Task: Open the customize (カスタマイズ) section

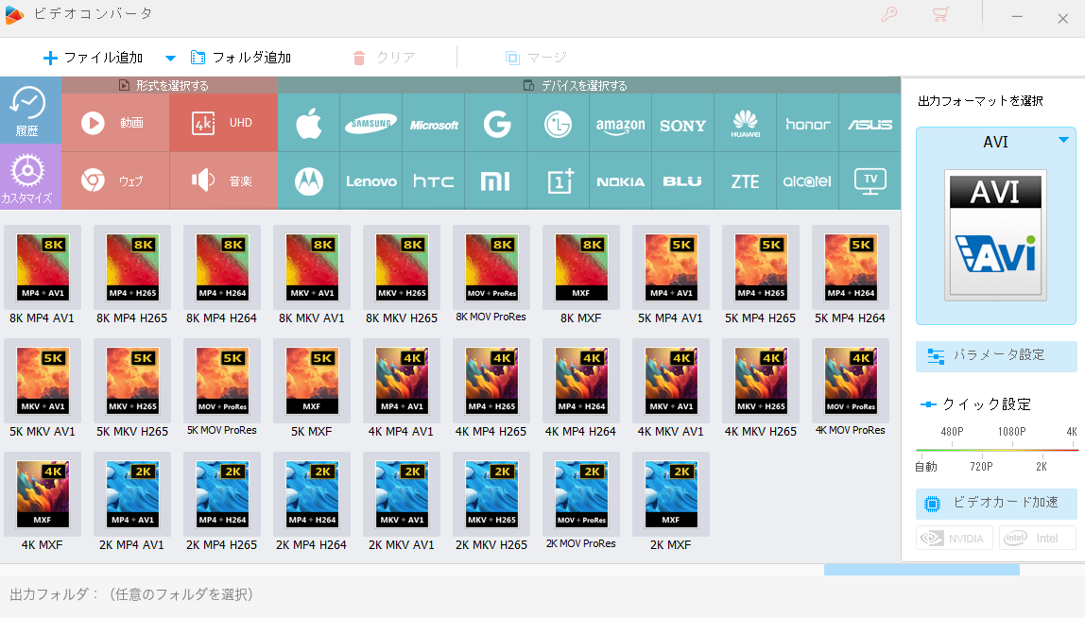Action: pyautogui.click(x=27, y=177)
